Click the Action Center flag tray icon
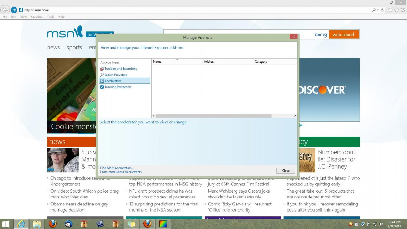This screenshot has height=229, width=407. (x=369, y=224)
